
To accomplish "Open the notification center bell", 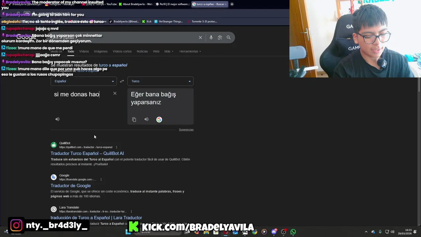I will coord(416,232).
